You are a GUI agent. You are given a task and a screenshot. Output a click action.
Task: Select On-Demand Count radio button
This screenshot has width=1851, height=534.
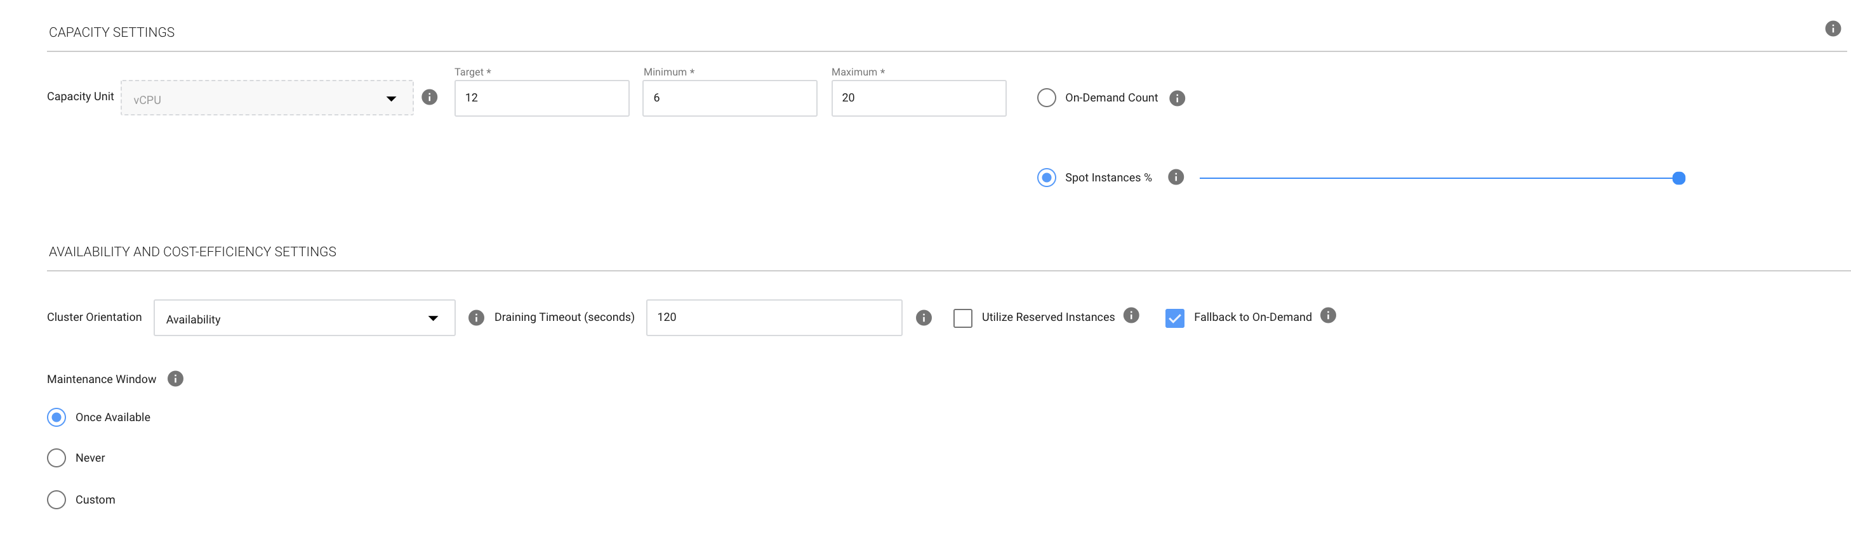pyautogui.click(x=1046, y=98)
